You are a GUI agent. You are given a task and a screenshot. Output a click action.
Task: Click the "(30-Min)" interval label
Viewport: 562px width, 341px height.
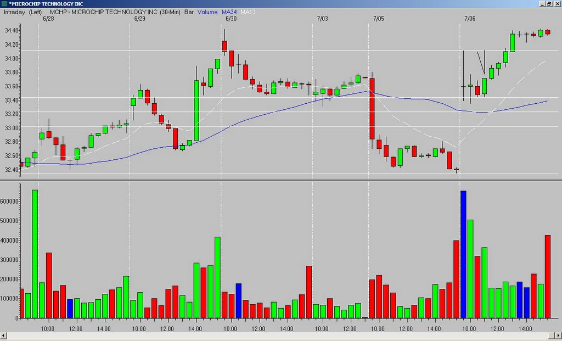(x=170, y=12)
